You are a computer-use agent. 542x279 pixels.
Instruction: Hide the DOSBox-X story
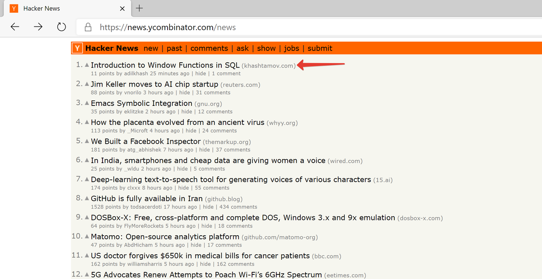(x=207, y=226)
